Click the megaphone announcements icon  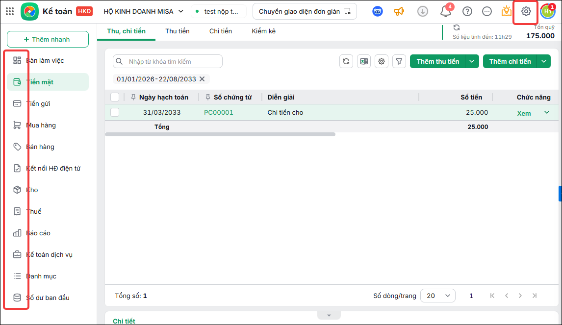click(399, 11)
